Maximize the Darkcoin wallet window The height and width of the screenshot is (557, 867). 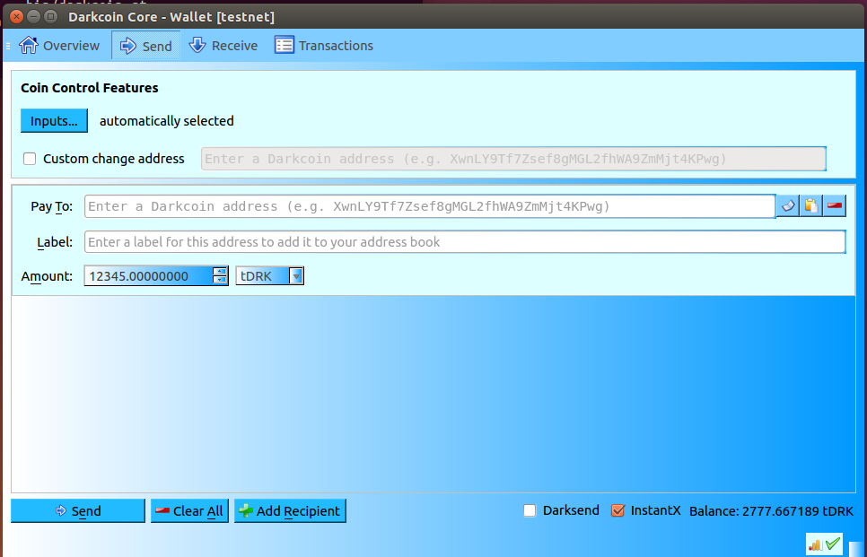click(x=50, y=16)
